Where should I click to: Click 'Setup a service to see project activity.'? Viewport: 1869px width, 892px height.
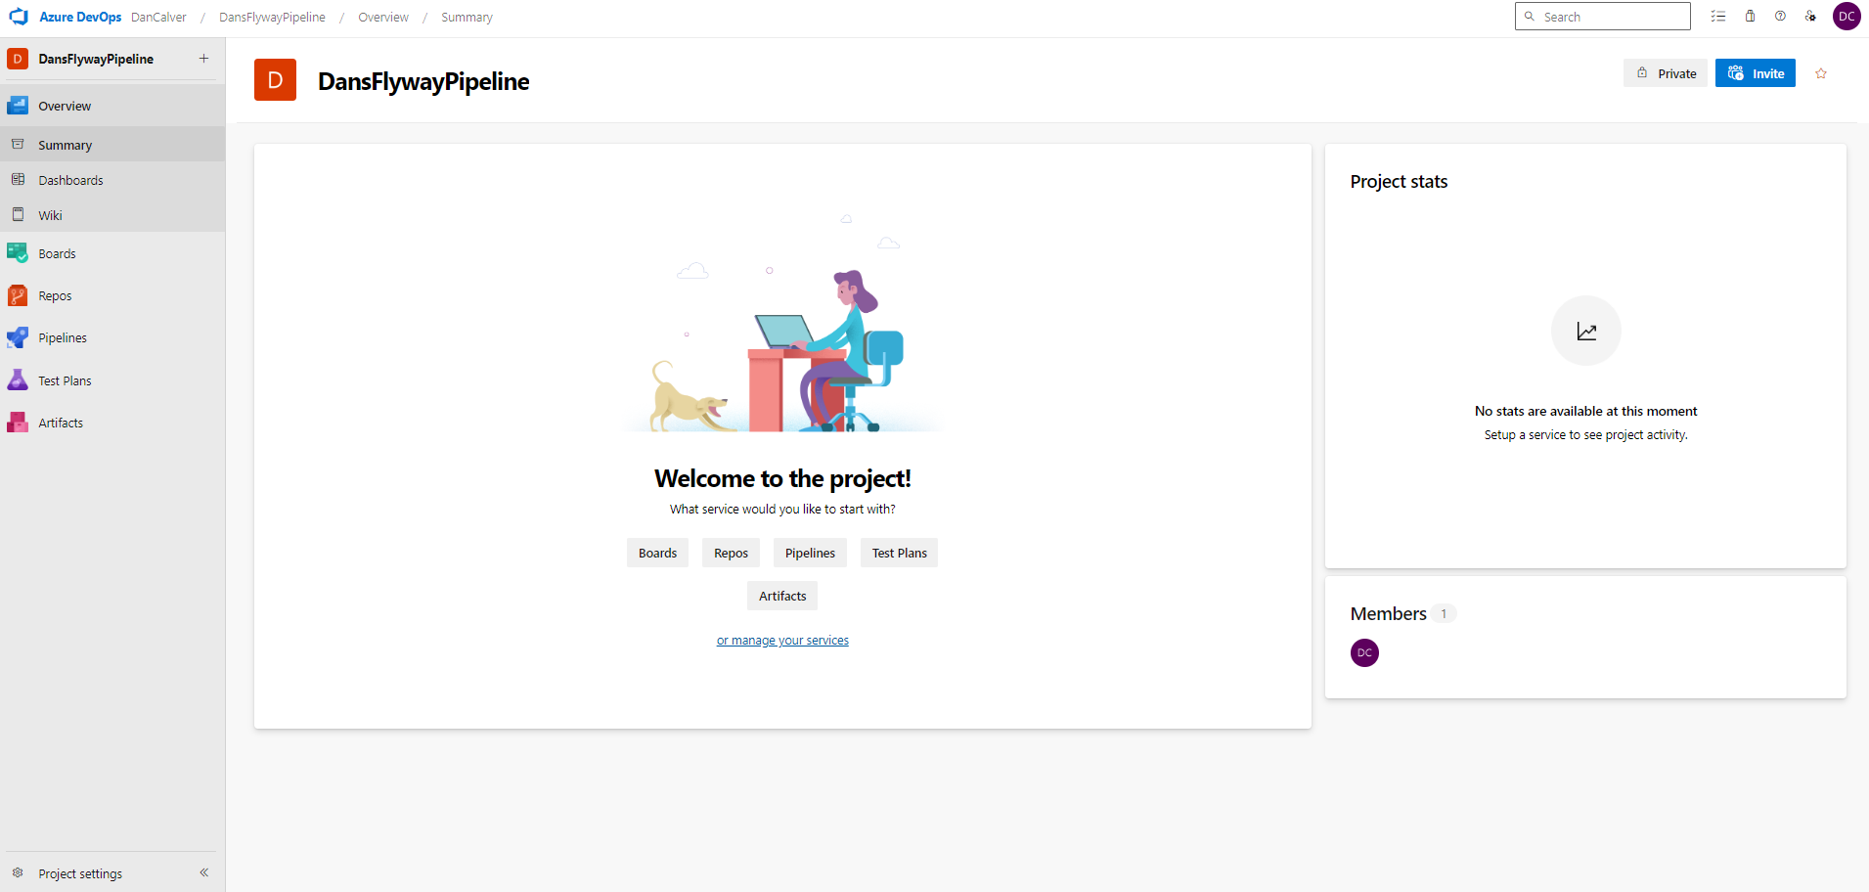point(1585,434)
